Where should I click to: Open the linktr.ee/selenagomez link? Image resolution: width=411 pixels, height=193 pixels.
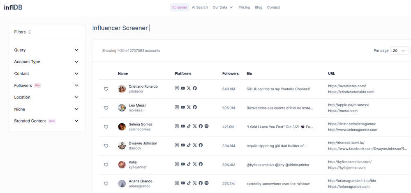[x=352, y=124]
